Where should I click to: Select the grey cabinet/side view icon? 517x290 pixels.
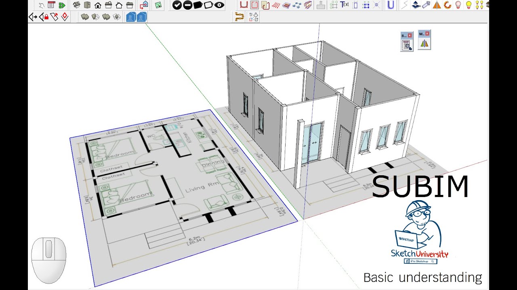click(x=87, y=5)
